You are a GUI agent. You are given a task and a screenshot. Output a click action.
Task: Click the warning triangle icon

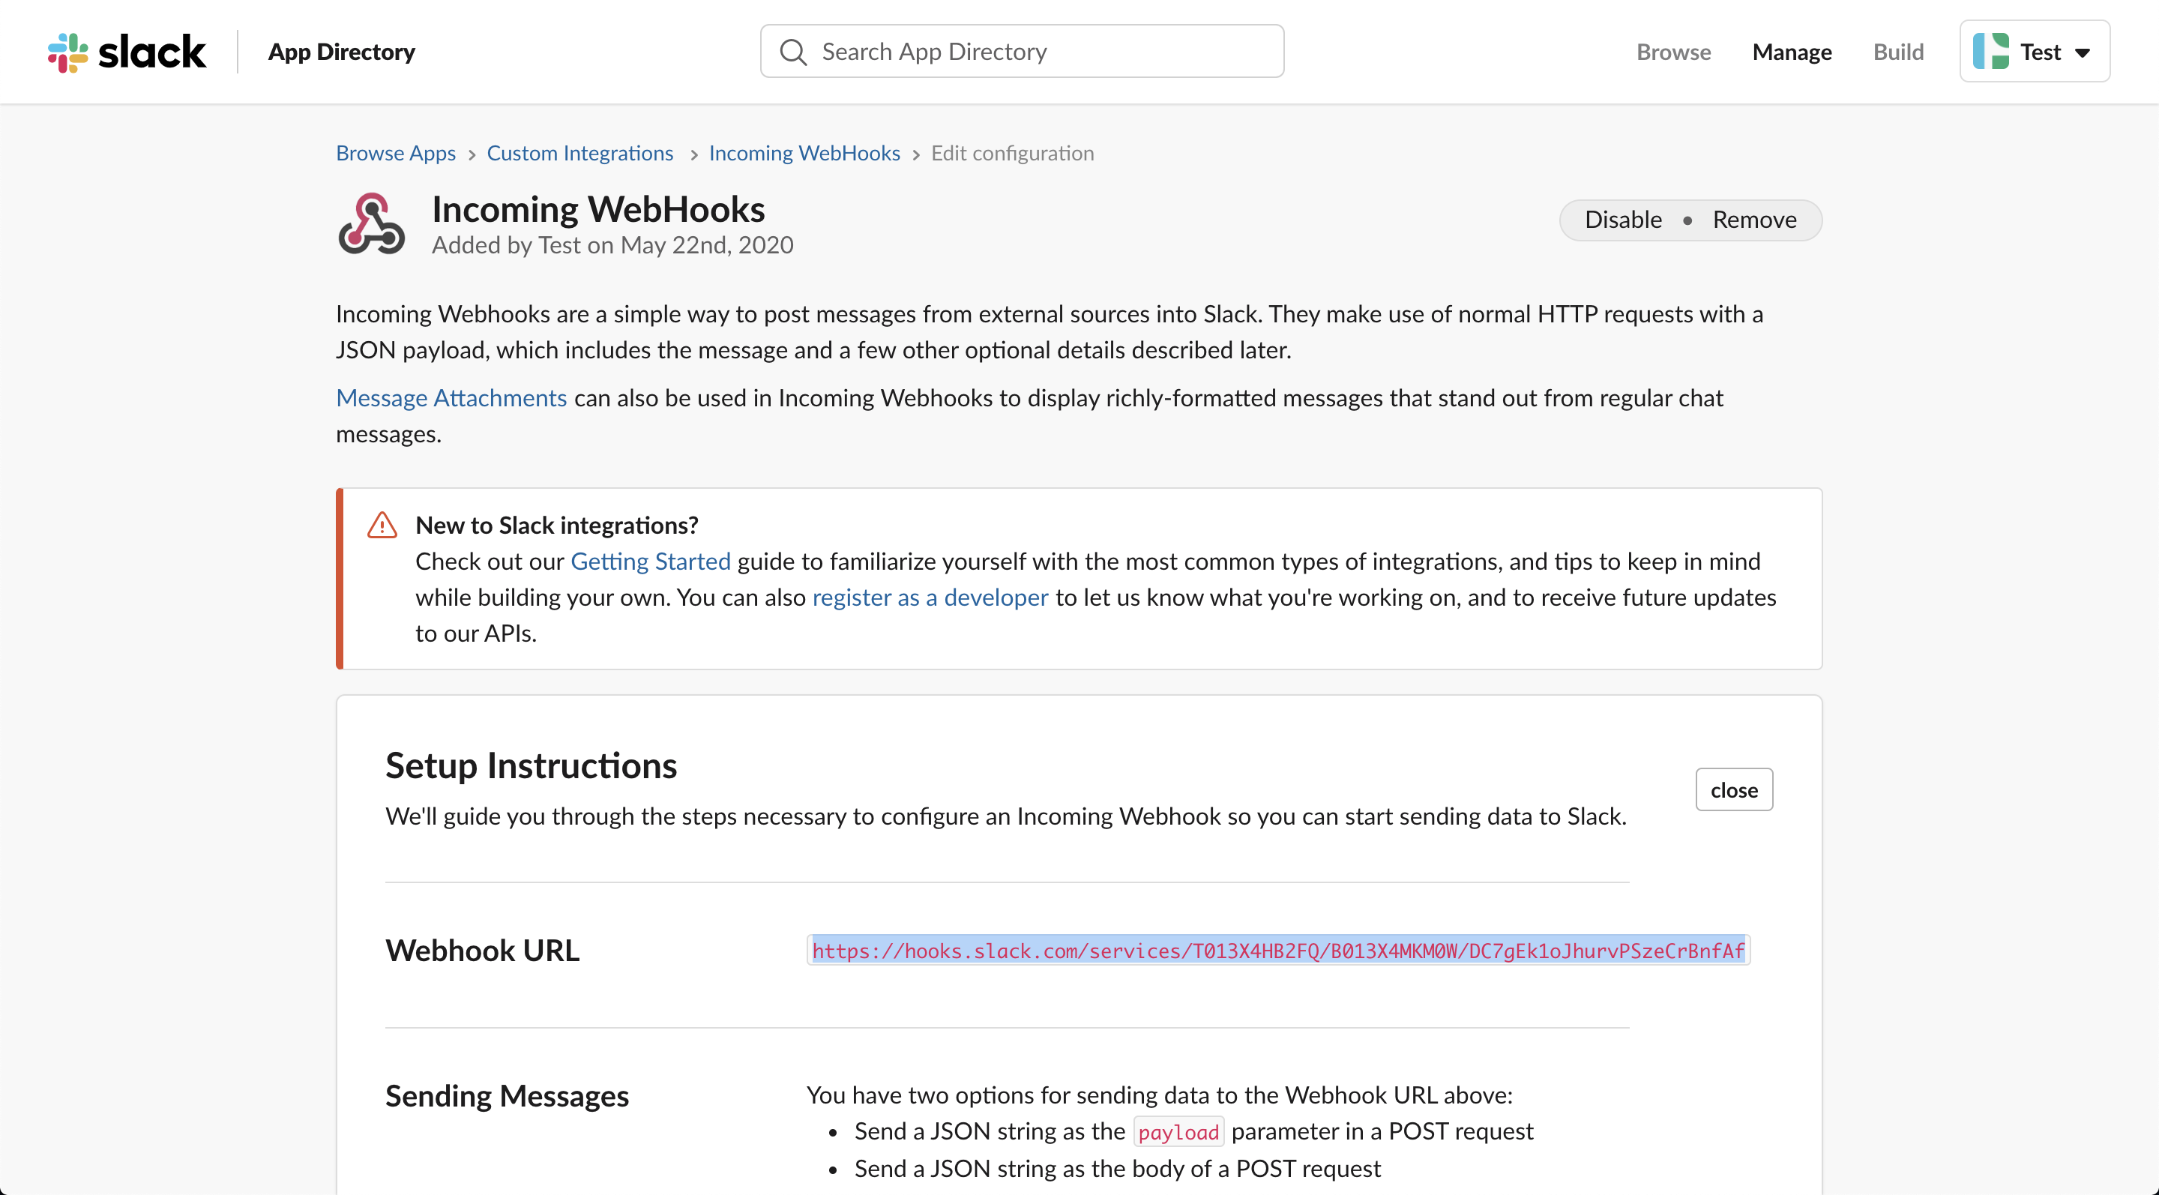coord(382,525)
